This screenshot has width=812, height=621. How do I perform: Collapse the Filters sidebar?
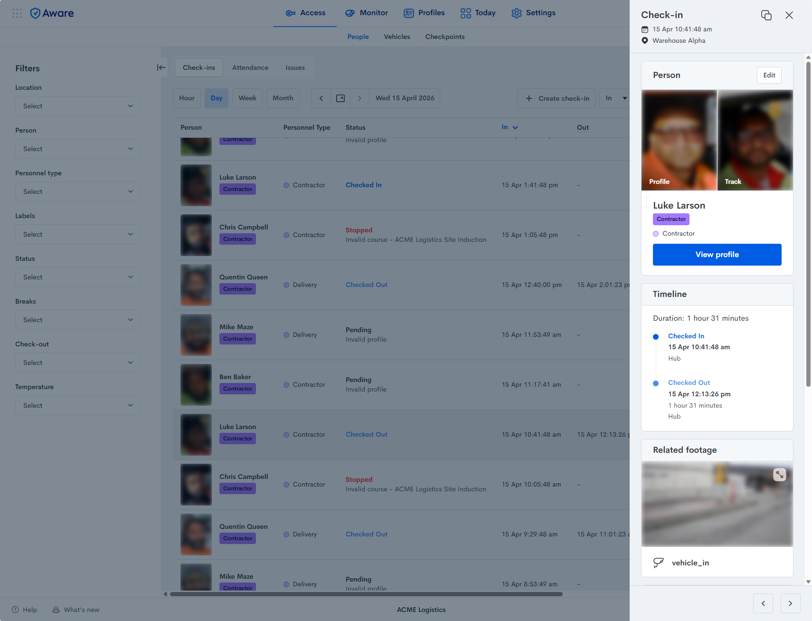161,67
